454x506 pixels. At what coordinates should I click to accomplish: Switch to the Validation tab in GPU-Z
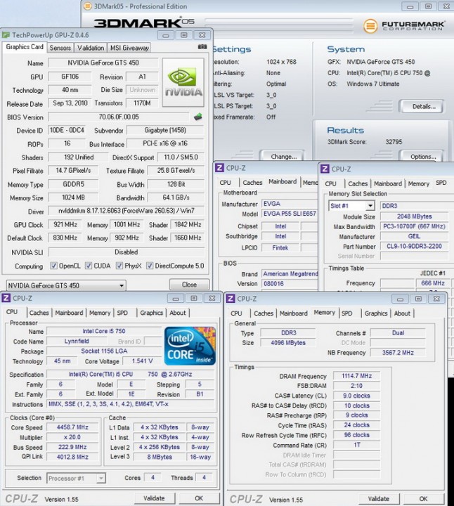point(91,48)
